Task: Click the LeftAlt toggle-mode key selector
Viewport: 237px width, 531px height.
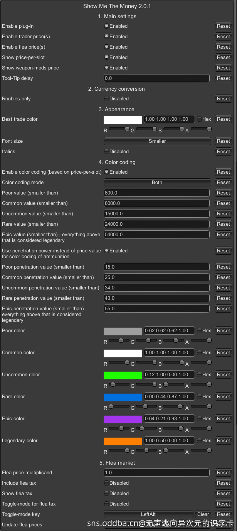Action: (x=148, y=514)
